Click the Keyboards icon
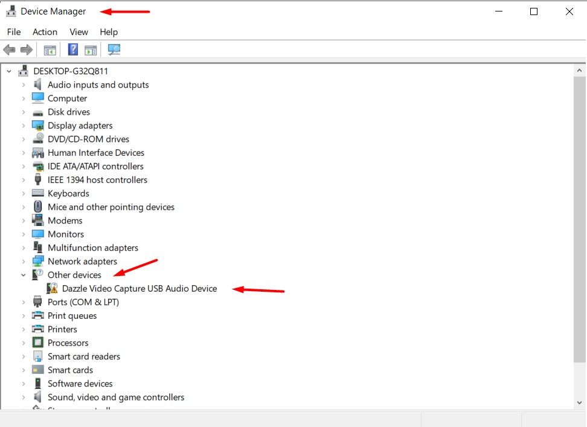Image resolution: width=587 pixels, height=427 pixels. point(38,193)
